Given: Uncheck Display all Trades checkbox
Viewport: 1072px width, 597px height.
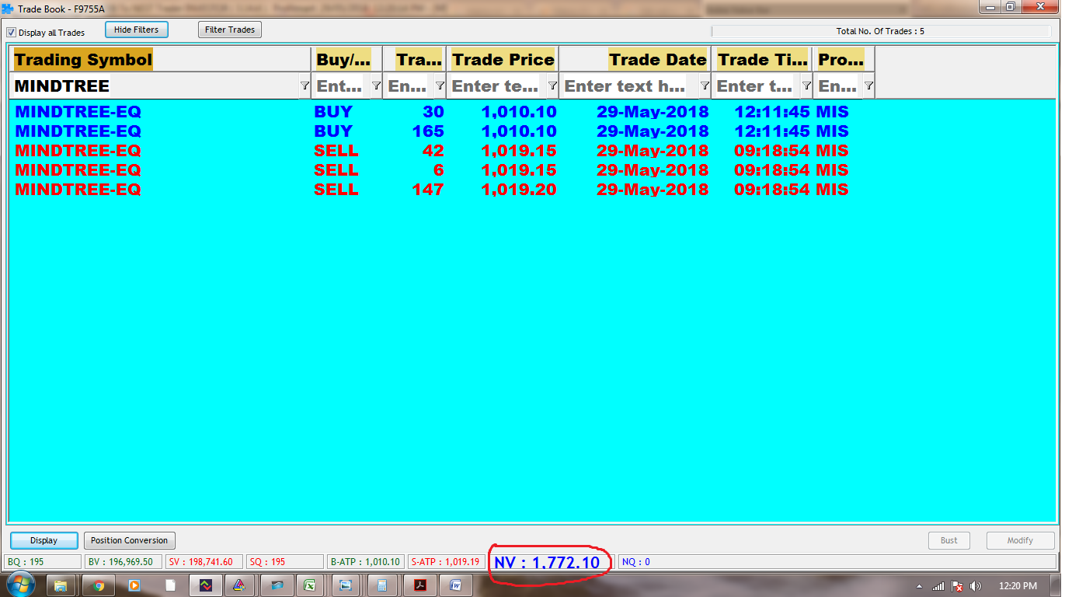Looking at the screenshot, I should [x=12, y=33].
